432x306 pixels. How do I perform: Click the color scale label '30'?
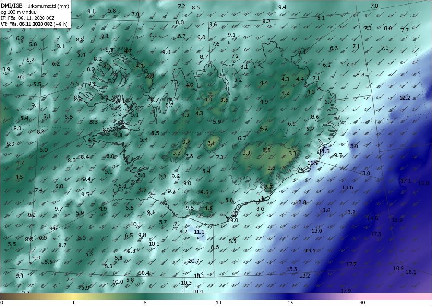click(x=362, y=303)
